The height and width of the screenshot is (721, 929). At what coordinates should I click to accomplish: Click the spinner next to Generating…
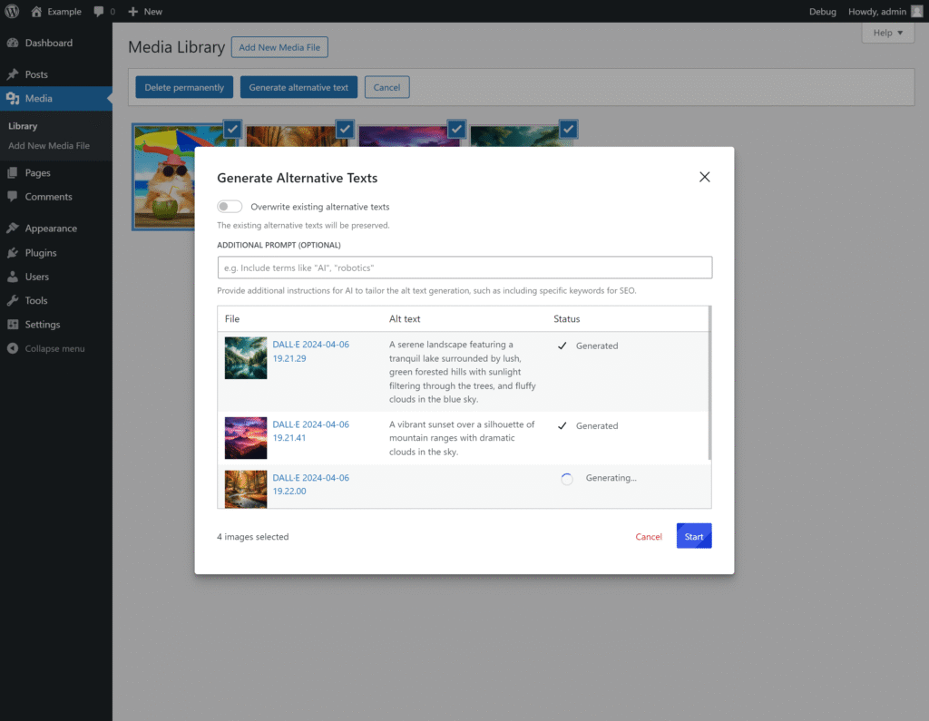click(567, 479)
